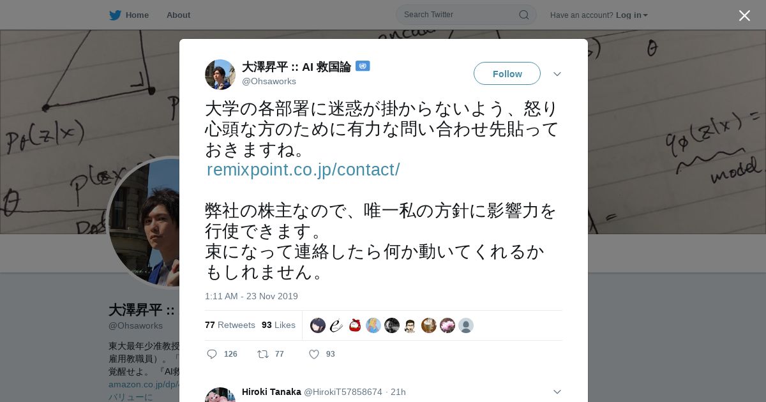The height and width of the screenshot is (402, 766).
Task: Click the Twitter bird Home icon
Action: [x=115, y=15]
